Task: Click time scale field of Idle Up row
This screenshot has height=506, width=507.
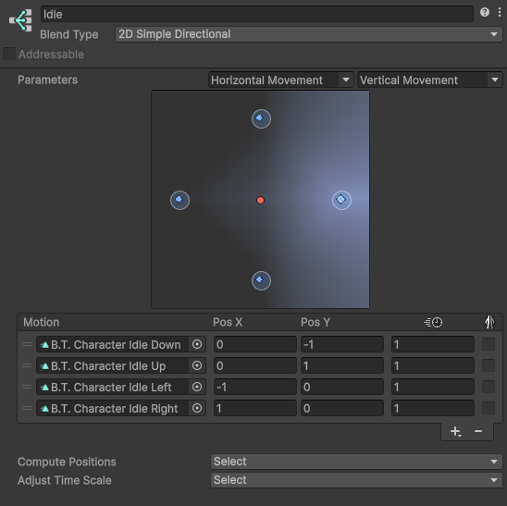Action: [x=433, y=365]
